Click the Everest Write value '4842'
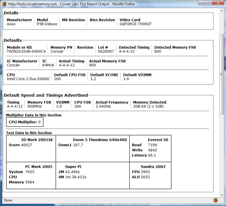This screenshot has width=226, height=206. coord(153,150)
